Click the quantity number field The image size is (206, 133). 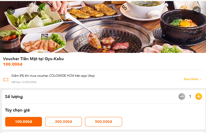click(x=190, y=97)
